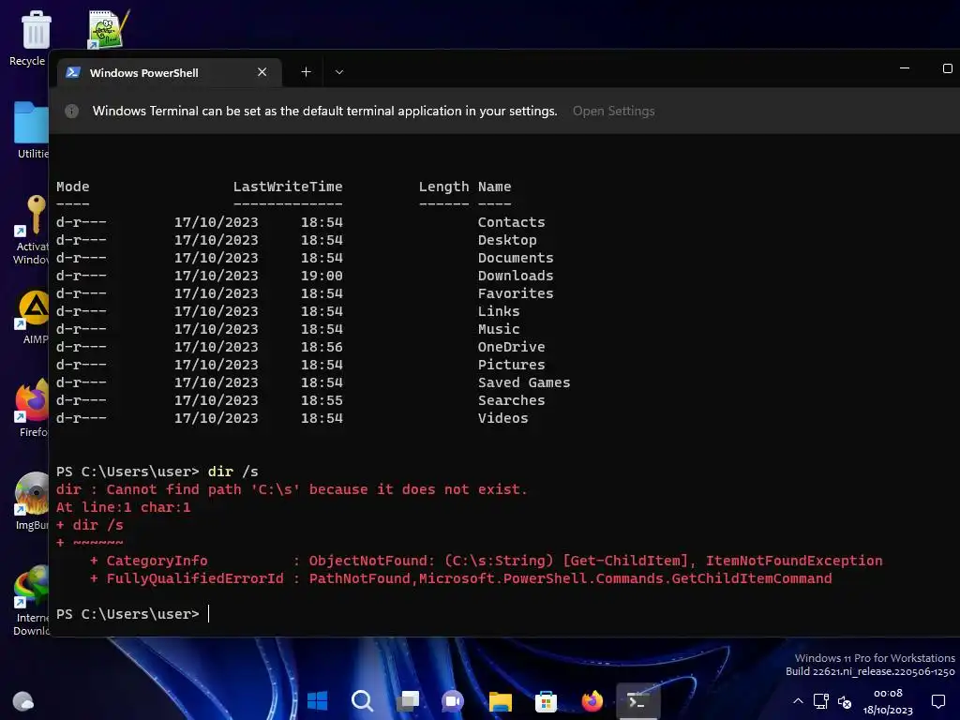Click the Open Settings link
Screen dimensions: 960x720
click(613, 111)
